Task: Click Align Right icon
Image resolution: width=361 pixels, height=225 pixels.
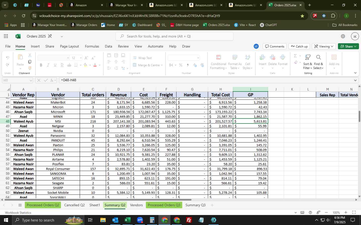Action: 123,61
